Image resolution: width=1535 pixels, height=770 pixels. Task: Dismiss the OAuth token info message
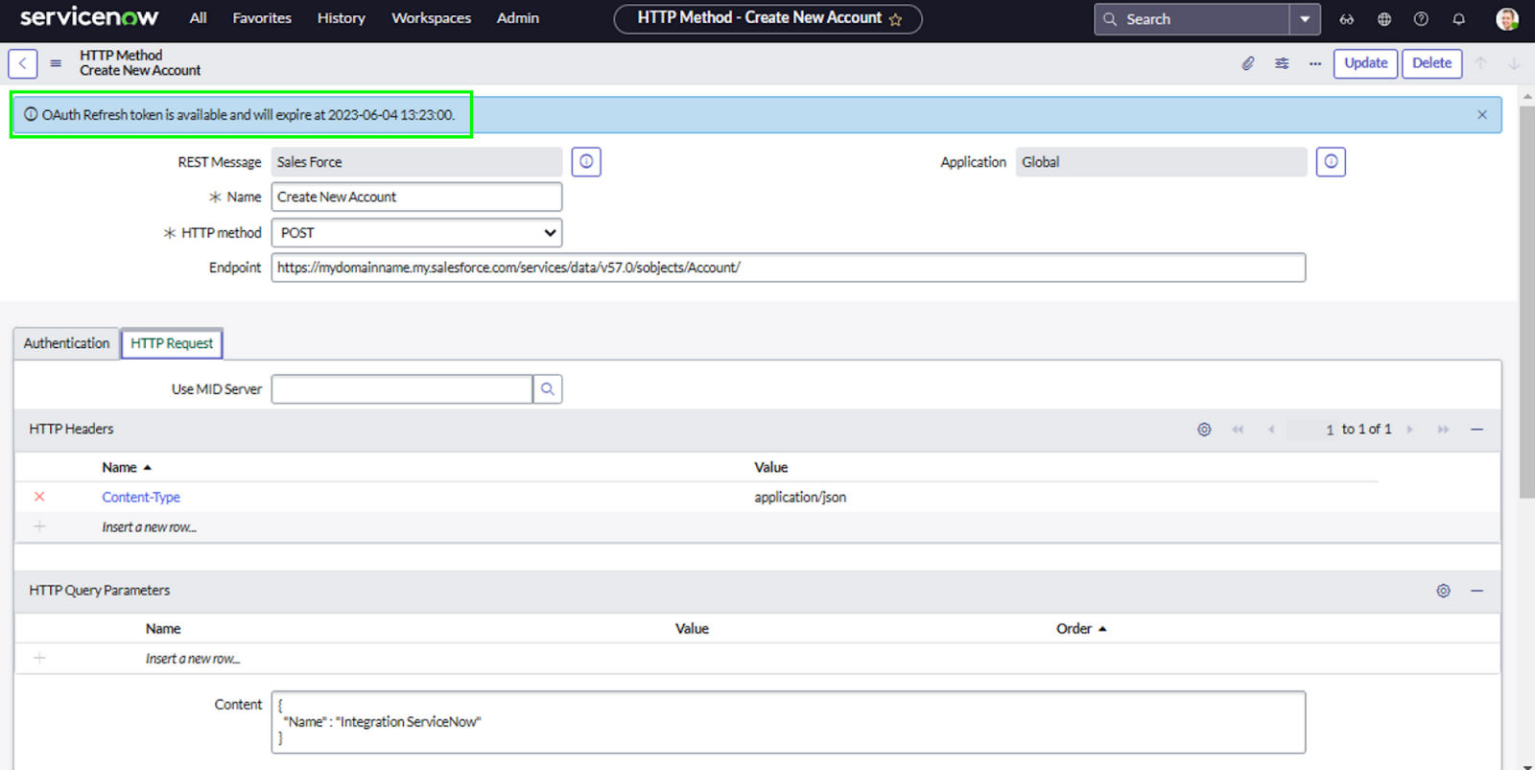click(1482, 114)
